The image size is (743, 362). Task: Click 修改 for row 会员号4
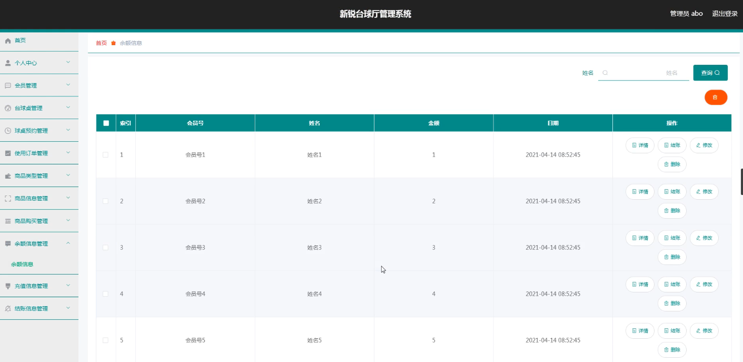pyautogui.click(x=704, y=285)
